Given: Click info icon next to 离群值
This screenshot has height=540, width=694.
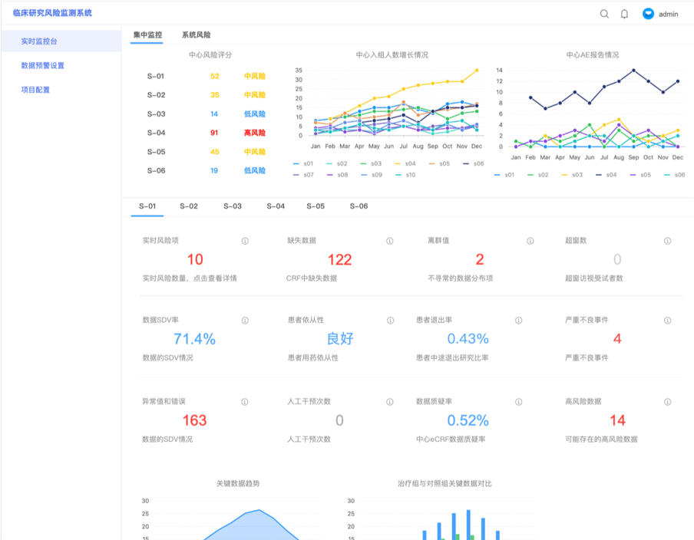Looking at the screenshot, I should tap(530, 241).
